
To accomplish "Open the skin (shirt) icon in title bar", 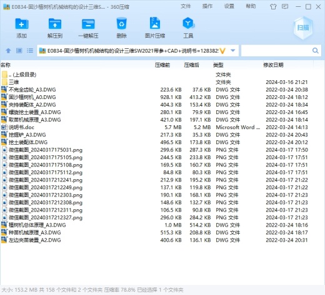I will click(273, 7).
